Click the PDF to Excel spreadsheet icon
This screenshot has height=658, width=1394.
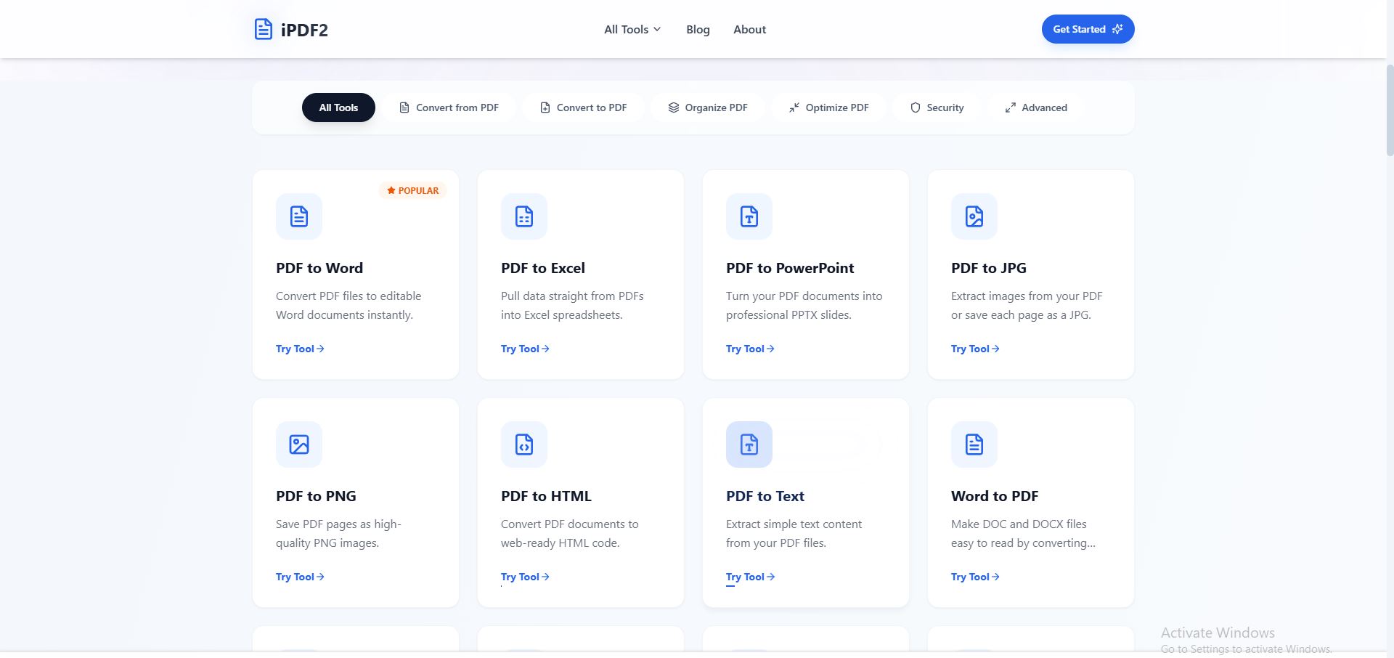coord(524,216)
